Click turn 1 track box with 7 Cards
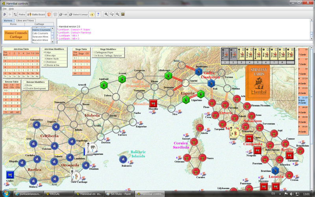 pyautogui.click(x=303, y=52)
